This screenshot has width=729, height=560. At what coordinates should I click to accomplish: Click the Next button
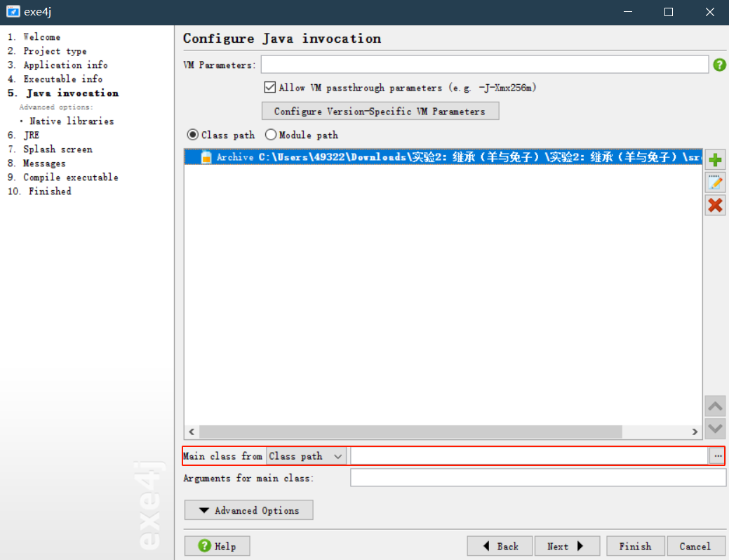(567, 546)
